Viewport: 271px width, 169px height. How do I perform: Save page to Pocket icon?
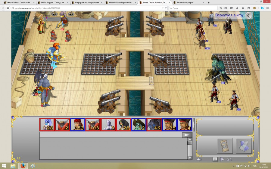(x=232, y=8)
